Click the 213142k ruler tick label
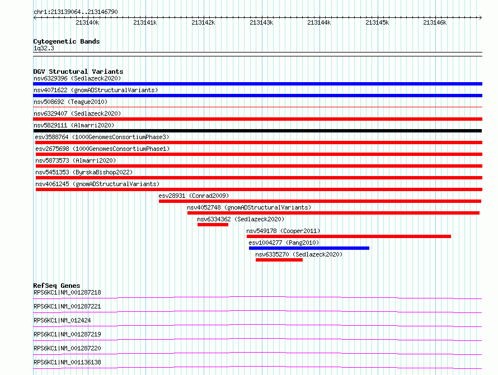Screen dimensions: 498x375 203,22
